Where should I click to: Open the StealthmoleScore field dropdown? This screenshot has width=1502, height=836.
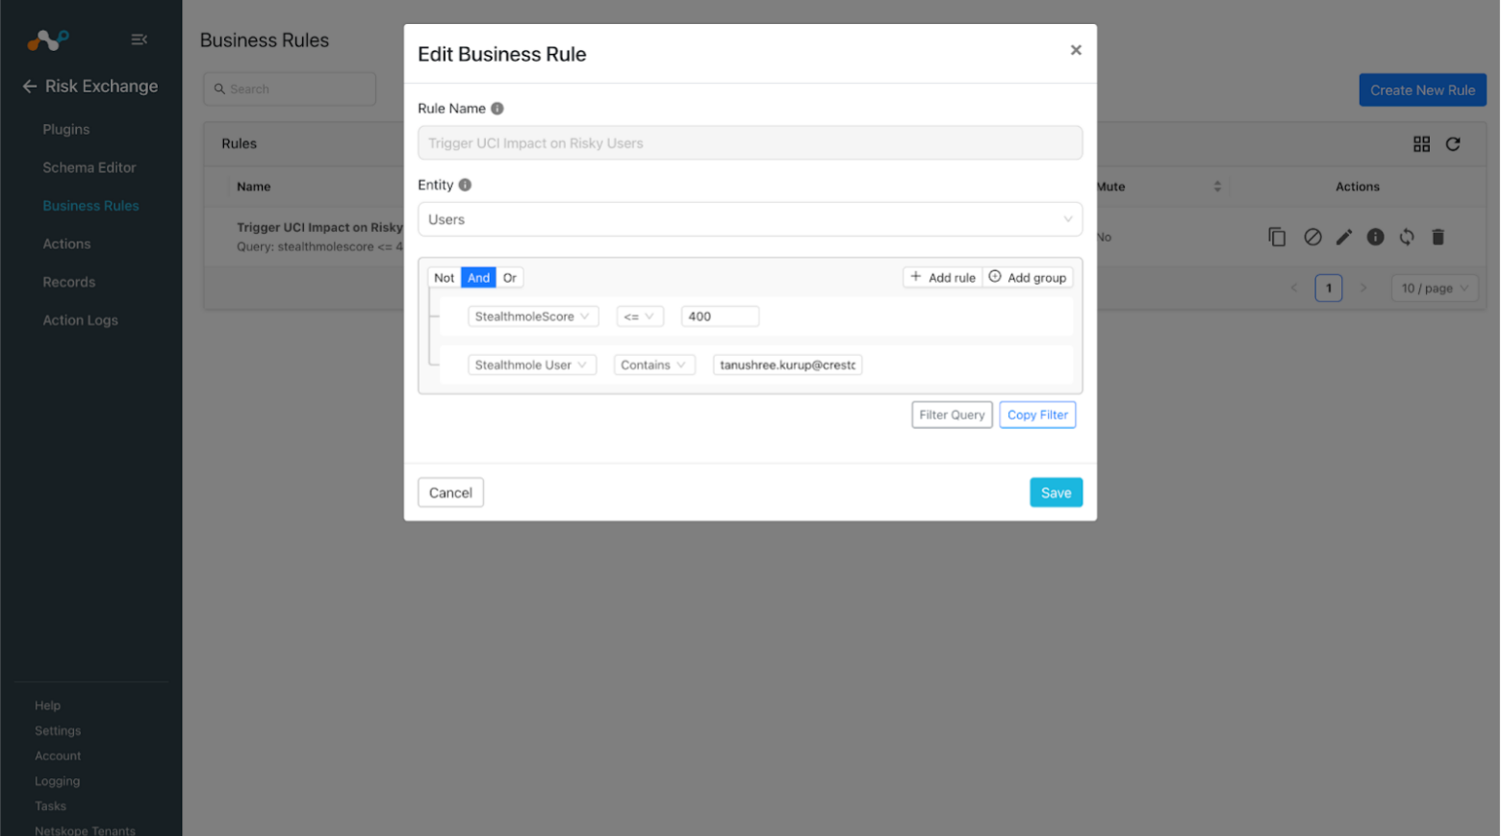(533, 317)
